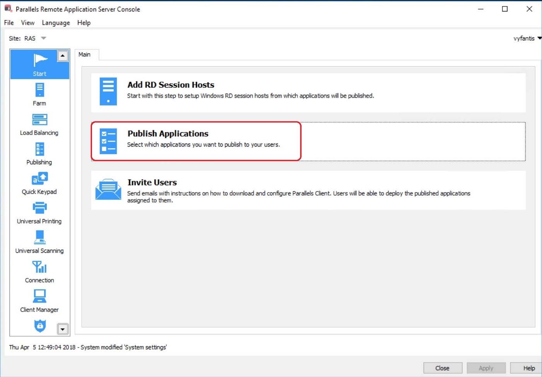Open Universal Scanning scanner icon
Viewport: 542px width, 377px height.
click(x=39, y=237)
